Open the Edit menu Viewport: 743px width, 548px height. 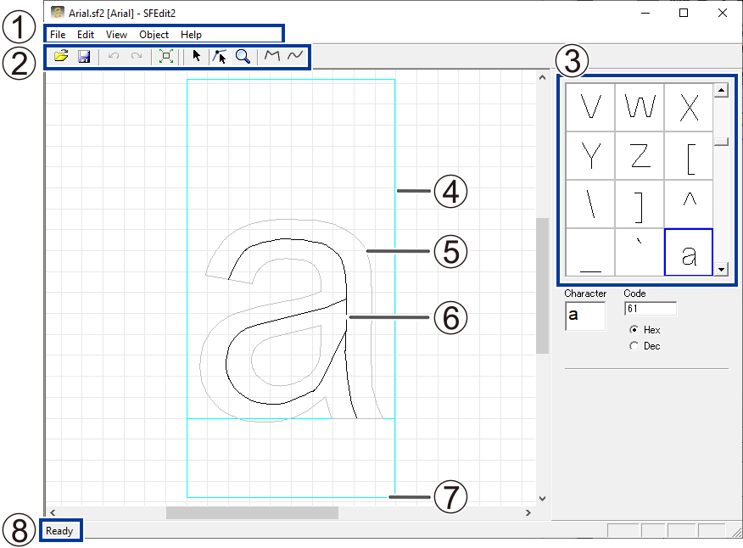(x=86, y=35)
